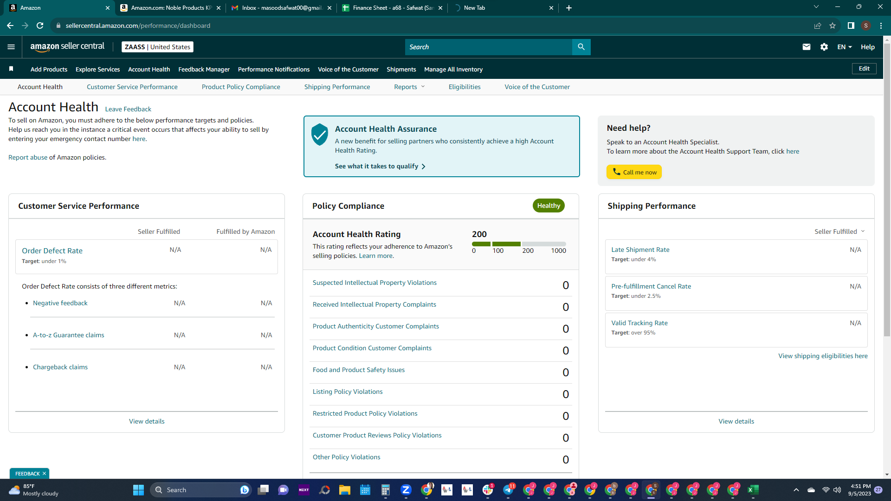Screen dimensions: 891x501
Task: Click the Healthy status badge
Action: pos(549,206)
